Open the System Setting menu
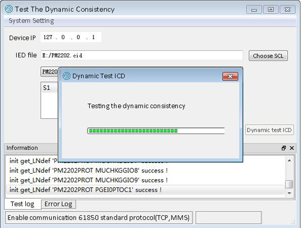This screenshot has height=228, width=301. tap(31, 21)
